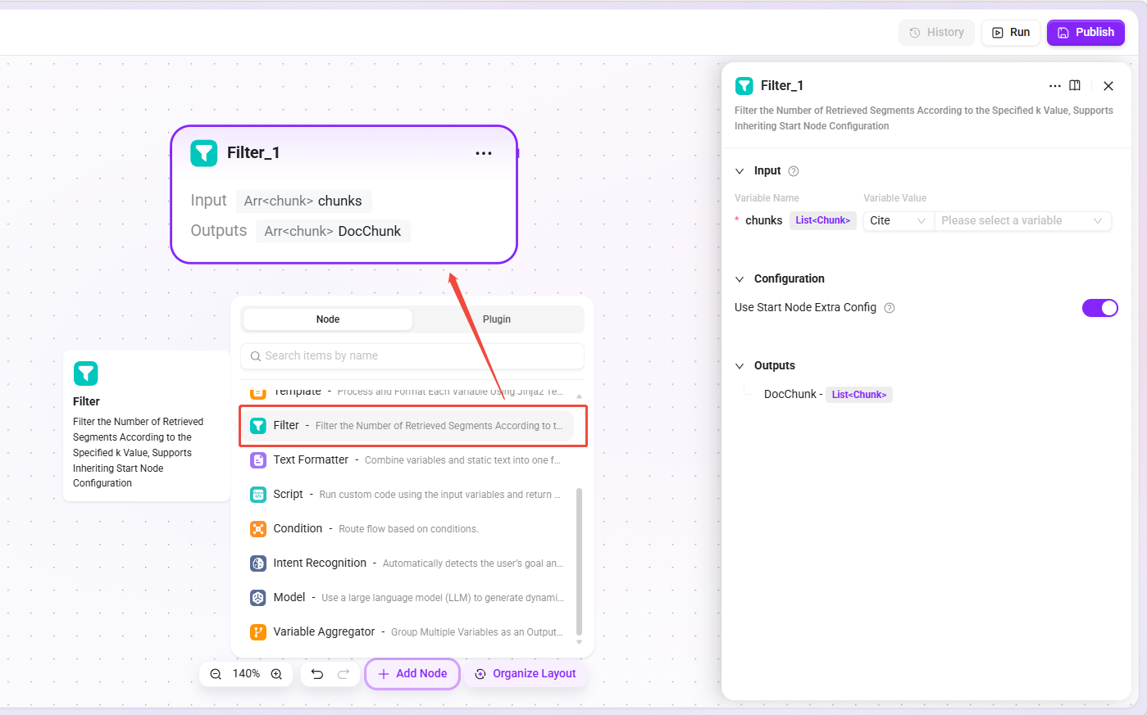The height and width of the screenshot is (715, 1147).
Task: Click the Script node icon
Action: point(258,495)
